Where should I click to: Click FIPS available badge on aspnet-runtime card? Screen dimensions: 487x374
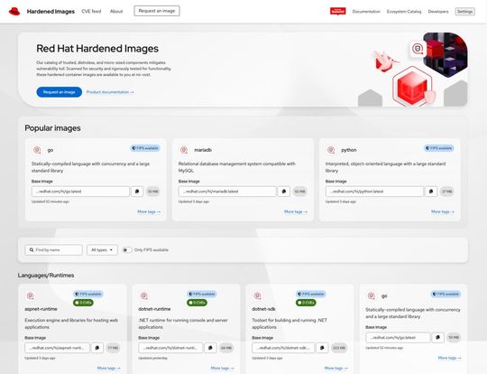[x=88, y=294]
